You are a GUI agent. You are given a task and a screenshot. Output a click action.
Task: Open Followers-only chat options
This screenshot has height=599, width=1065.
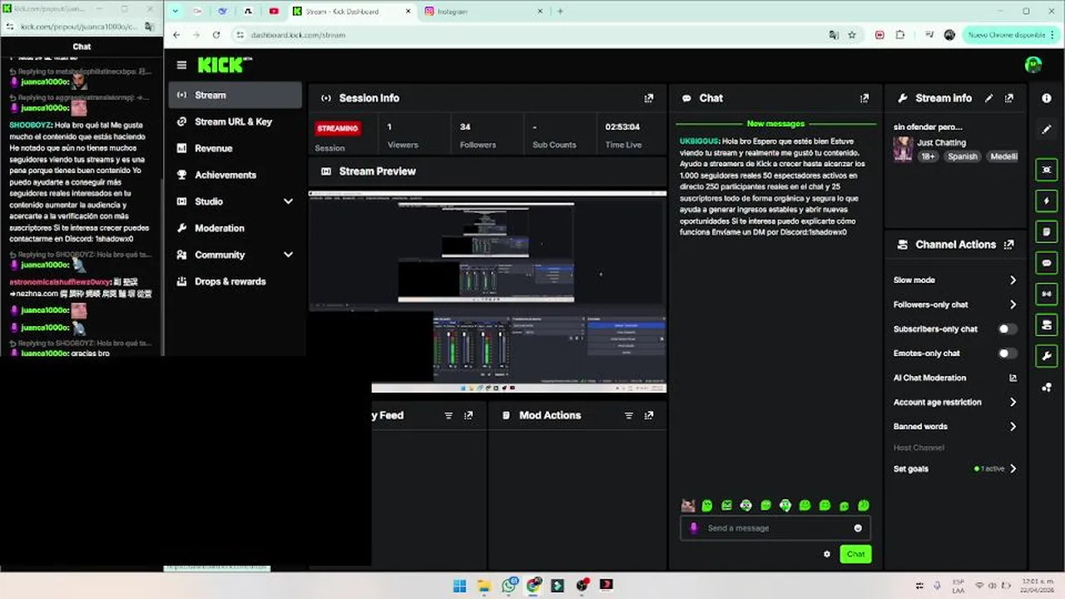point(955,304)
